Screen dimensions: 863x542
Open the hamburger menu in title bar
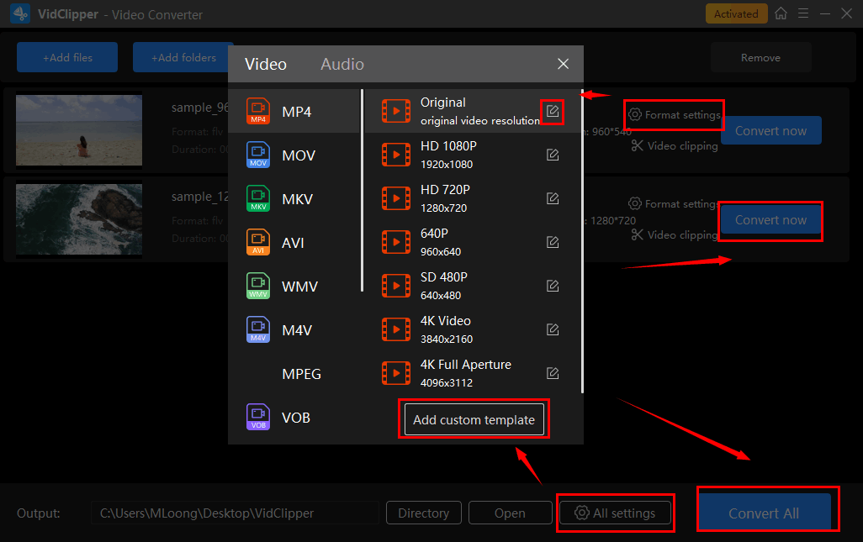(803, 13)
